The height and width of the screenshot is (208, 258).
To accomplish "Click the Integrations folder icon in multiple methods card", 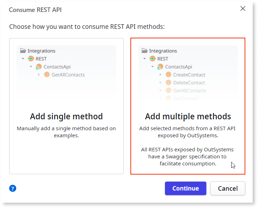I will click(x=145, y=51).
